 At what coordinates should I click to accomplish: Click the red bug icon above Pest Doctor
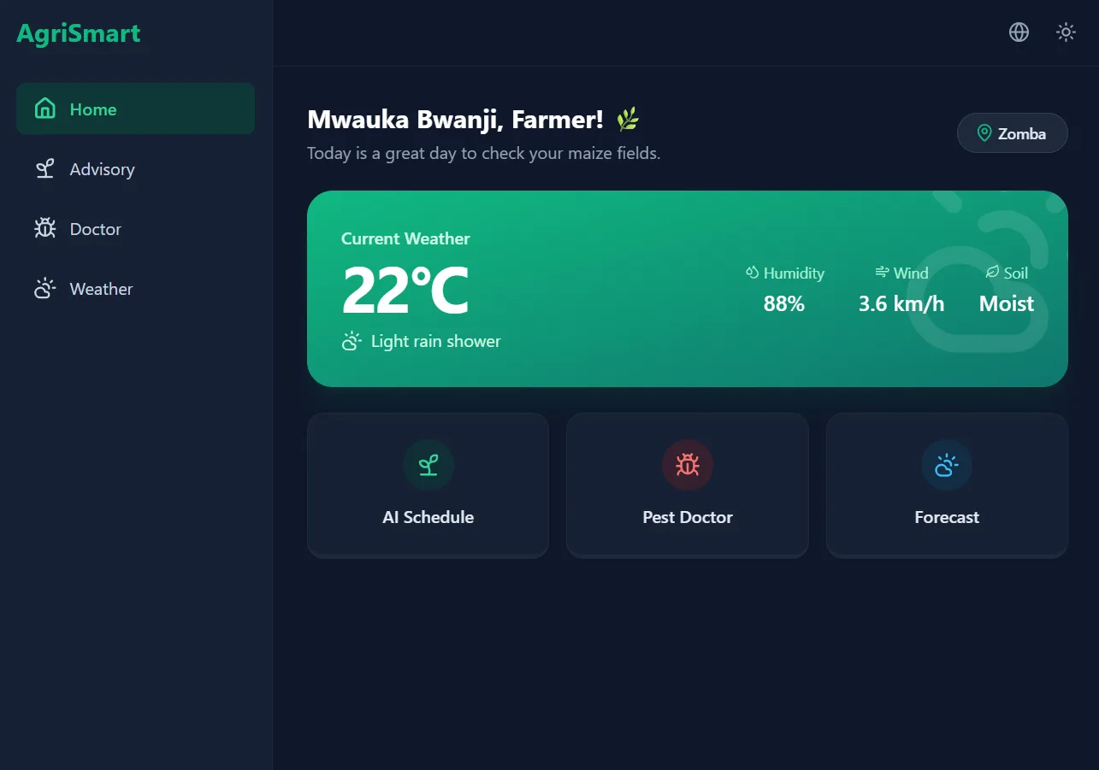[688, 465]
